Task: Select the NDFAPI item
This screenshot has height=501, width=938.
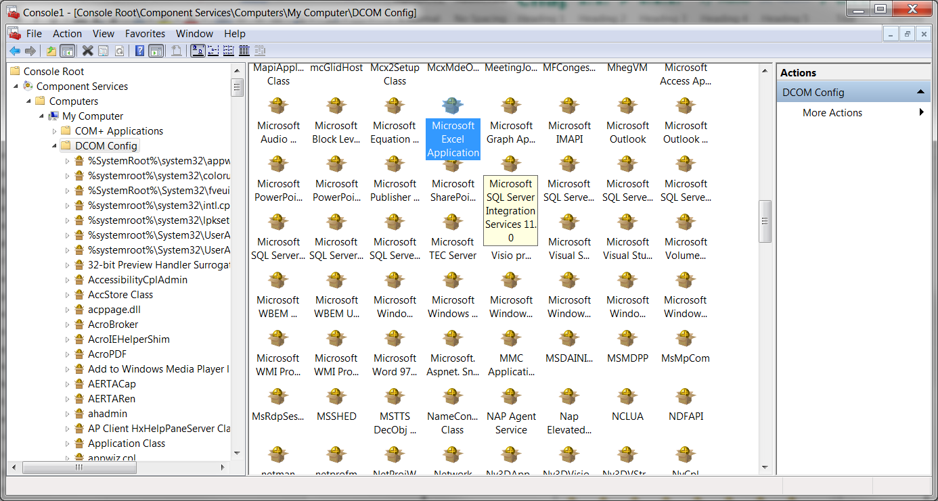Action: coord(686,404)
